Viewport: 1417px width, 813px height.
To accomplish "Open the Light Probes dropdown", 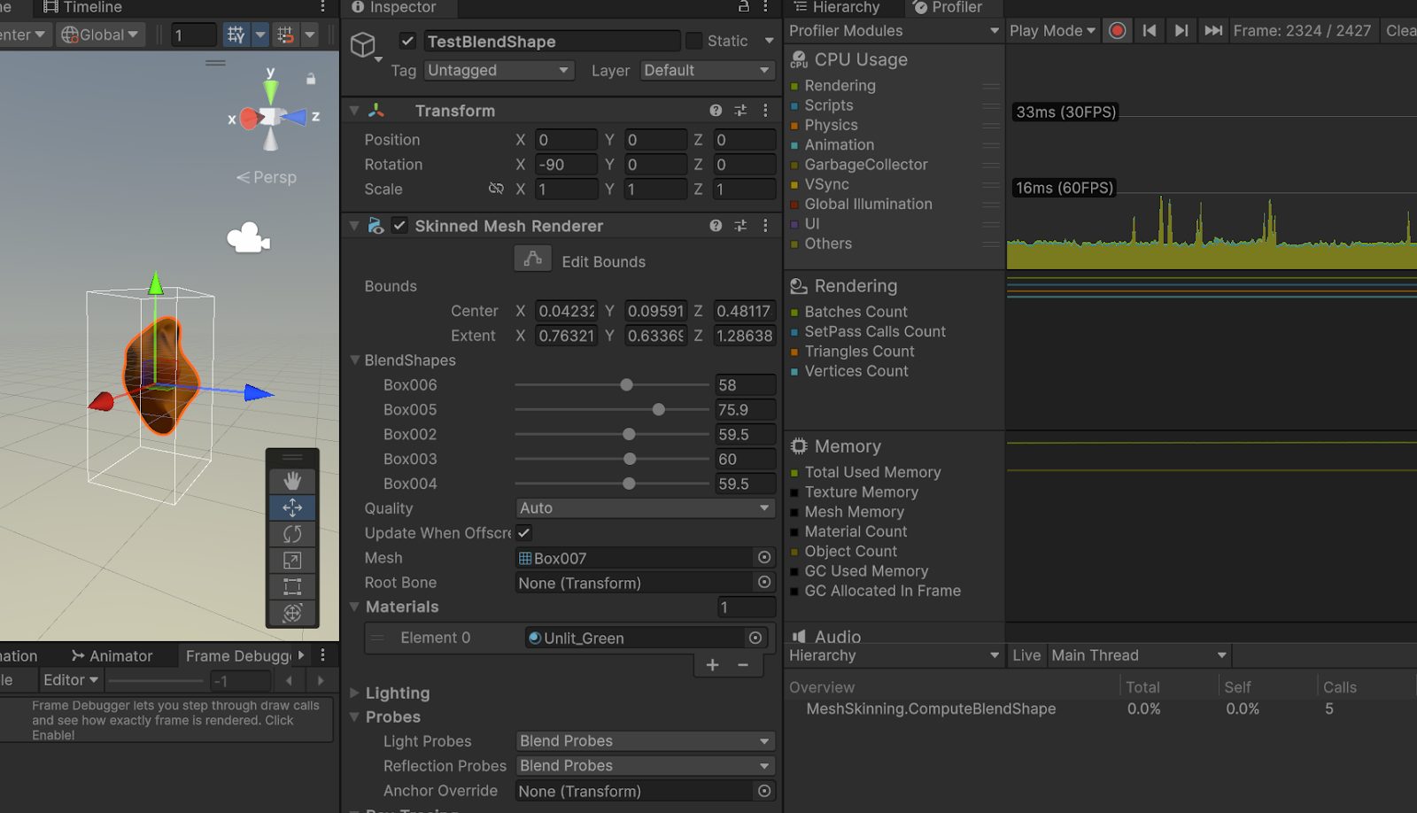I will (x=644, y=740).
